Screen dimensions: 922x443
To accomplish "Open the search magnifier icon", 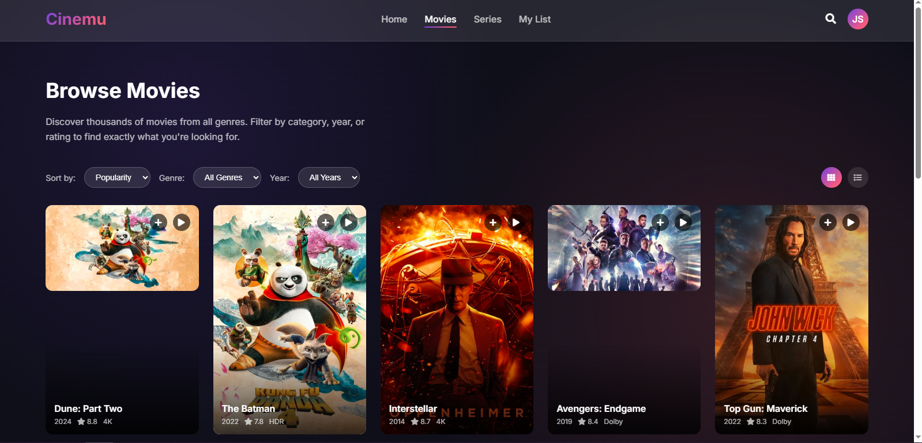I will 830,19.
